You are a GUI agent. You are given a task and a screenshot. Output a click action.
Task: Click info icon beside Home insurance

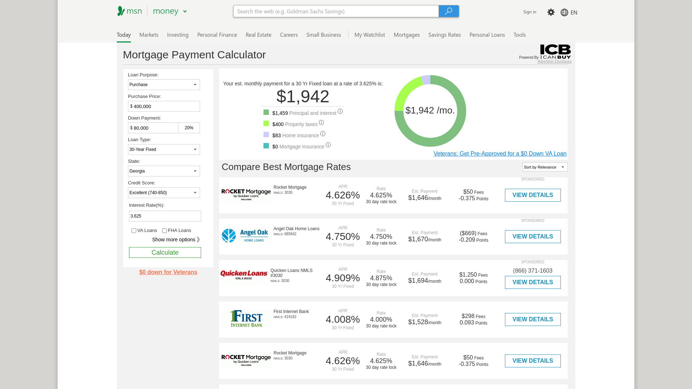323,134
